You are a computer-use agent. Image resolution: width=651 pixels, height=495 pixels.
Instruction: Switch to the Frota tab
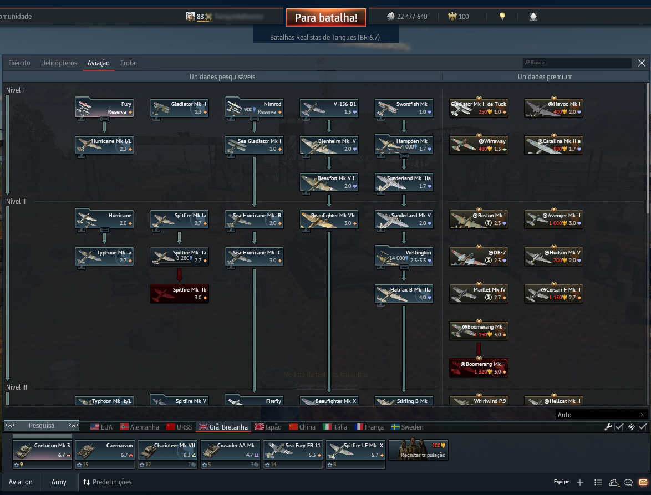(128, 63)
